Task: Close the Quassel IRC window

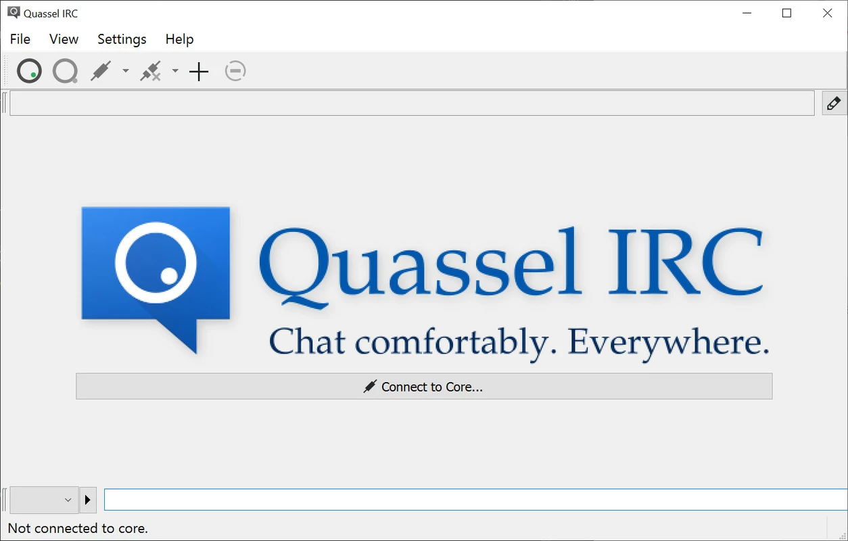Action: [x=827, y=13]
